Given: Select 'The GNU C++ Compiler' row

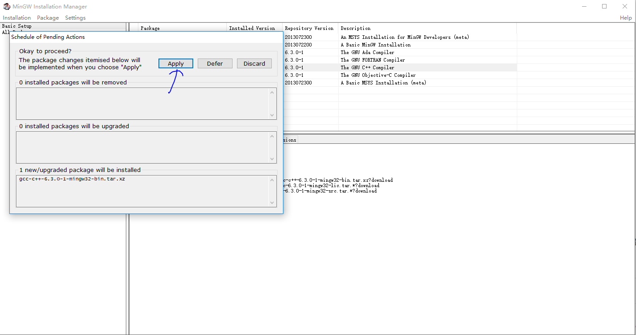Looking at the screenshot, I should 400,67.
